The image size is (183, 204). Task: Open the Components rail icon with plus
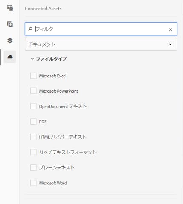(x=10, y=24)
